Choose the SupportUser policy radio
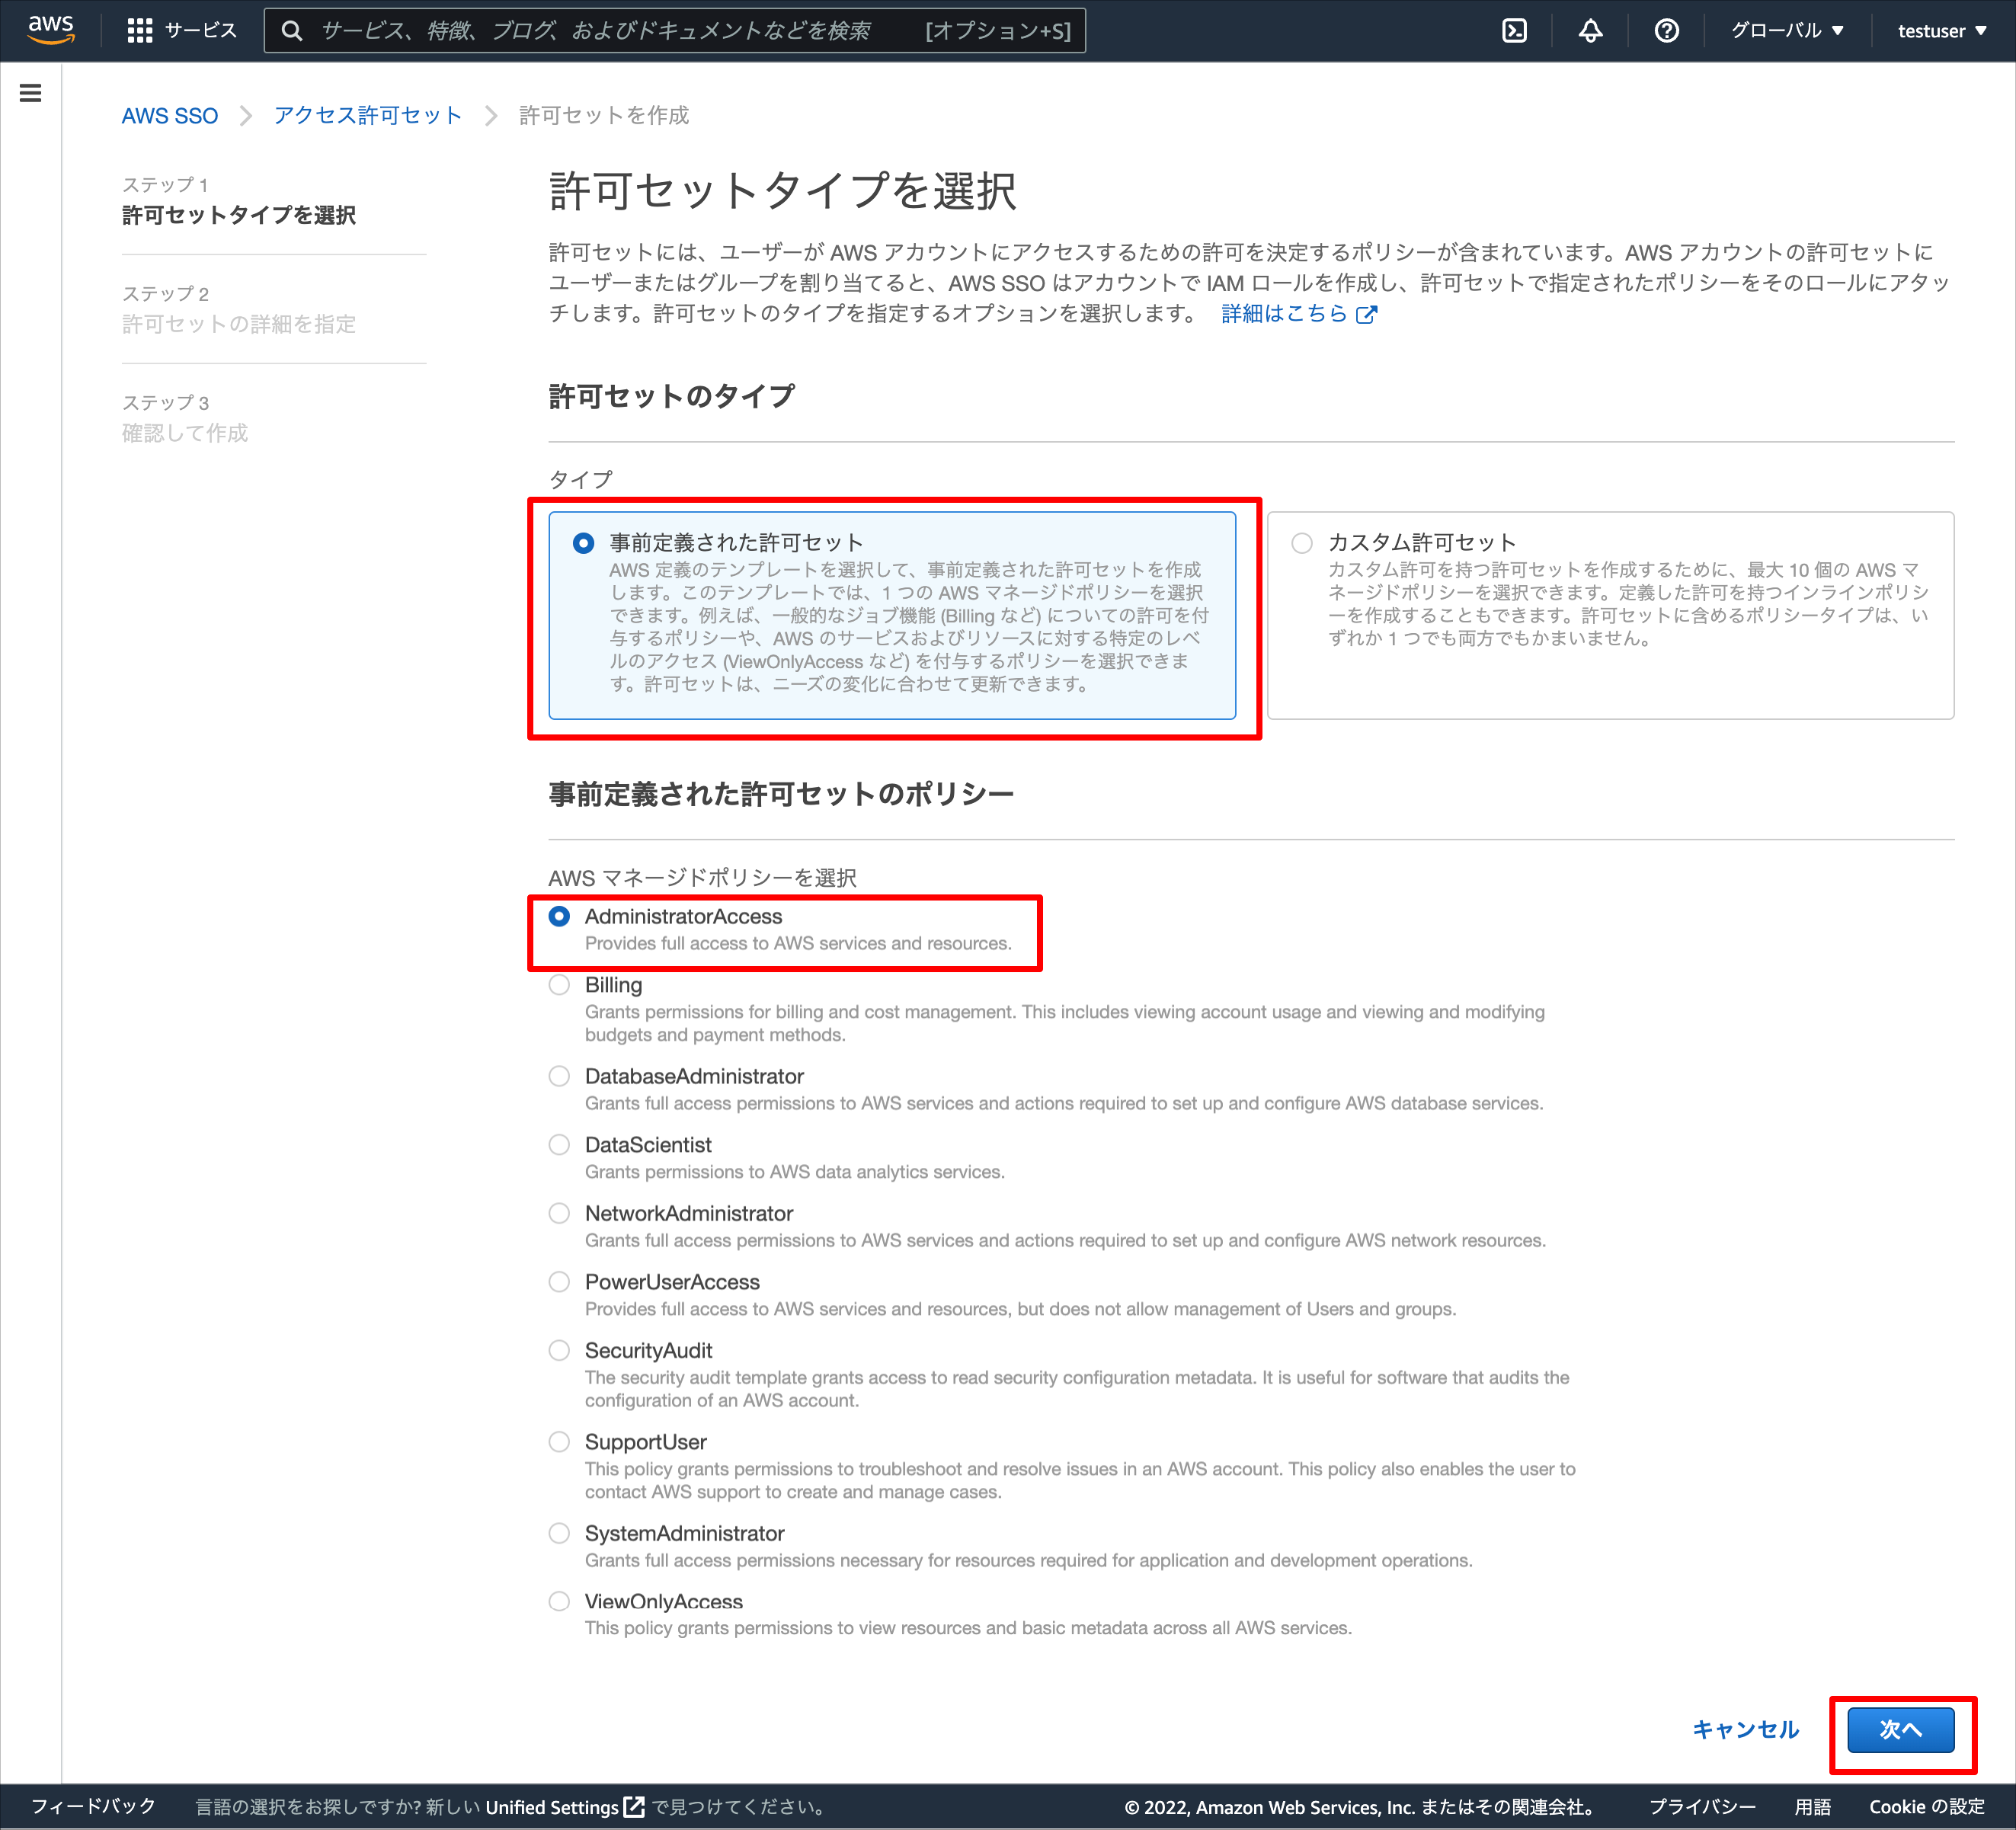This screenshot has width=2016, height=1830. click(559, 1442)
